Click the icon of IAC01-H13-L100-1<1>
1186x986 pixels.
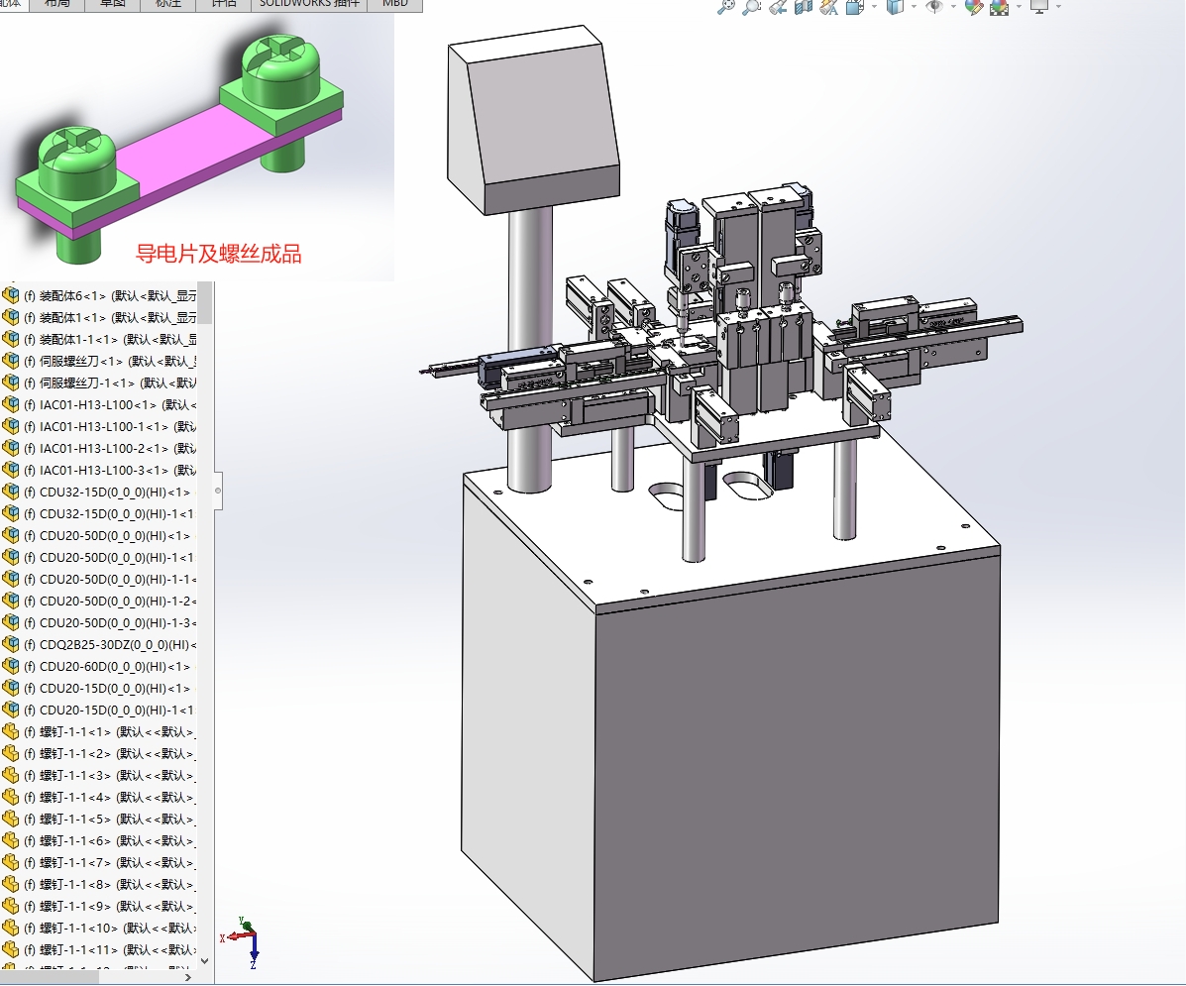[x=11, y=427]
